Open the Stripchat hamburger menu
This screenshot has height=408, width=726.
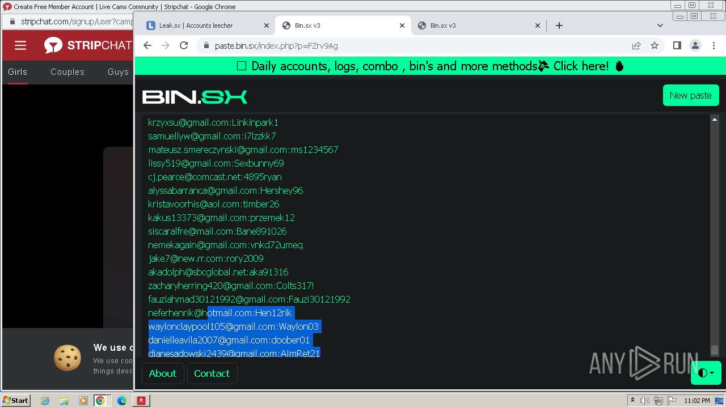pos(20,45)
